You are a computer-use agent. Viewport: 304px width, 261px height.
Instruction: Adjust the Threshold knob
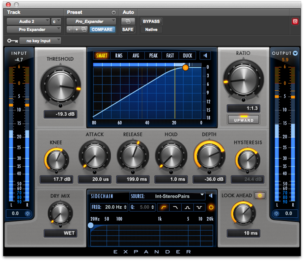[60, 85]
